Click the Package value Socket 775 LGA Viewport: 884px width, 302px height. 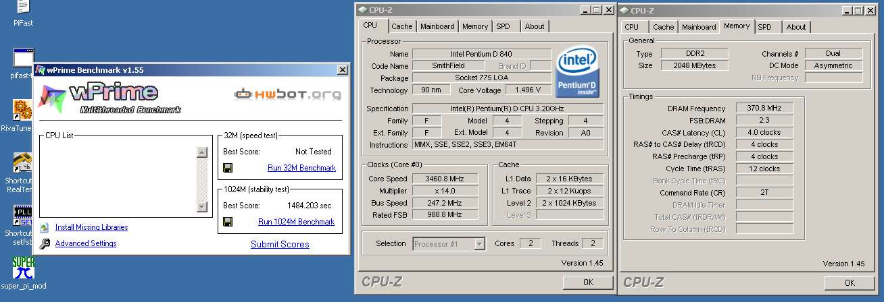pyautogui.click(x=481, y=78)
